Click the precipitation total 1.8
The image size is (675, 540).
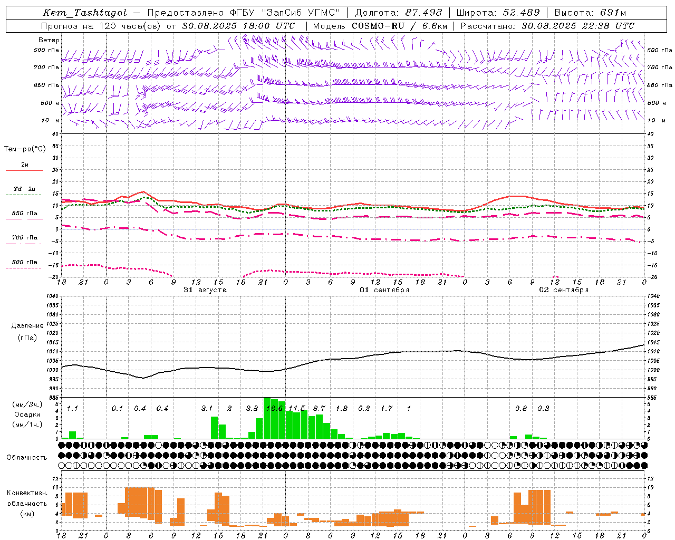click(x=342, y=409)
